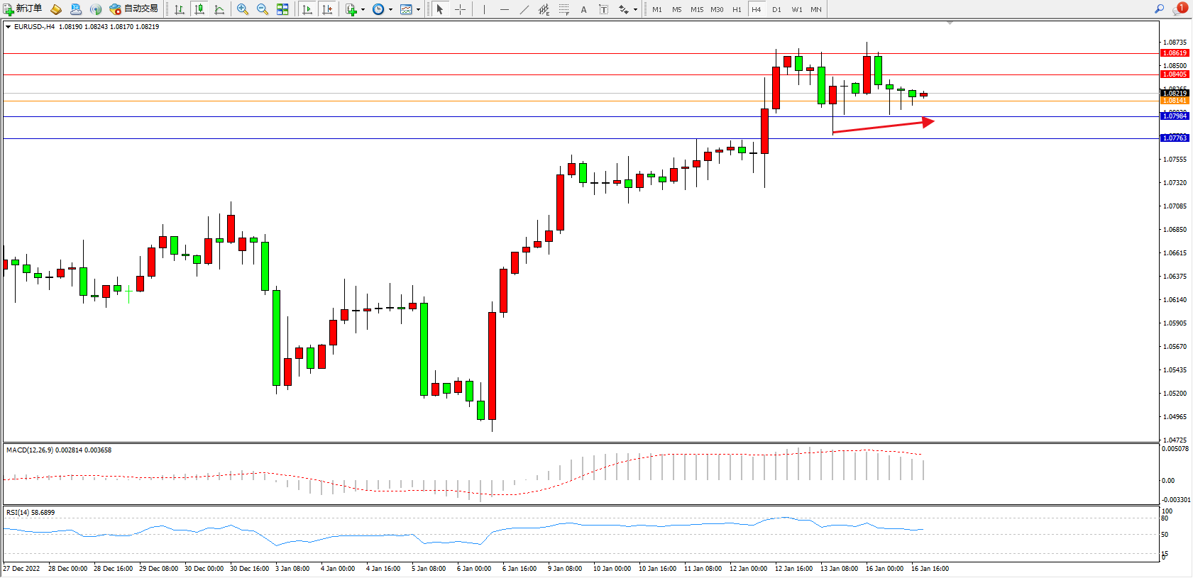Zoom in on the chart
The height and width of the screenshot is (578, 1193).
click(x=243, y=9)
